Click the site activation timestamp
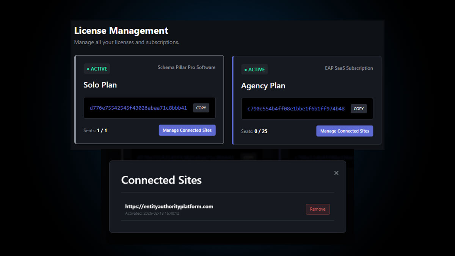This screenshot has width=455, height=256. click(152, 214)
